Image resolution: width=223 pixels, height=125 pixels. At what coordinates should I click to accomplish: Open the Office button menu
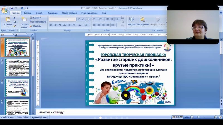tap(4, 10)
